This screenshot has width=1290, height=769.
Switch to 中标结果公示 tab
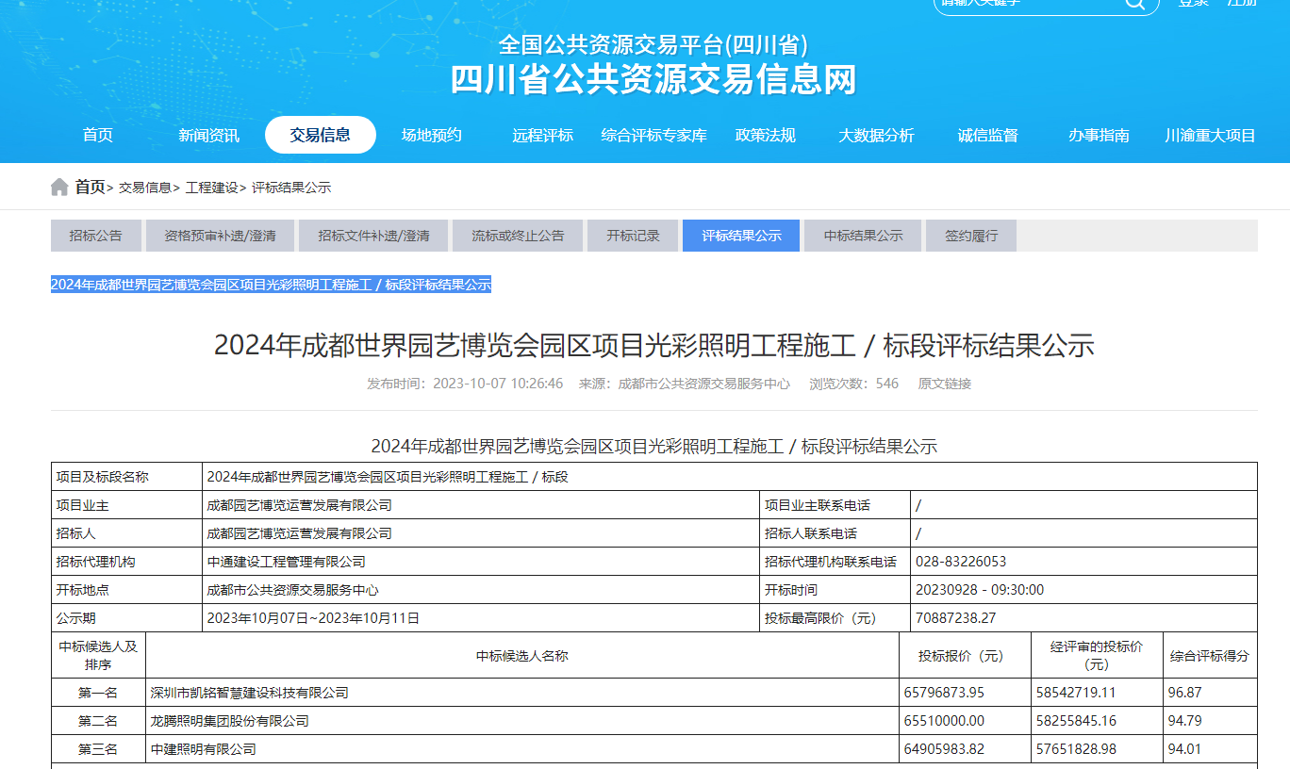(863, 236)
